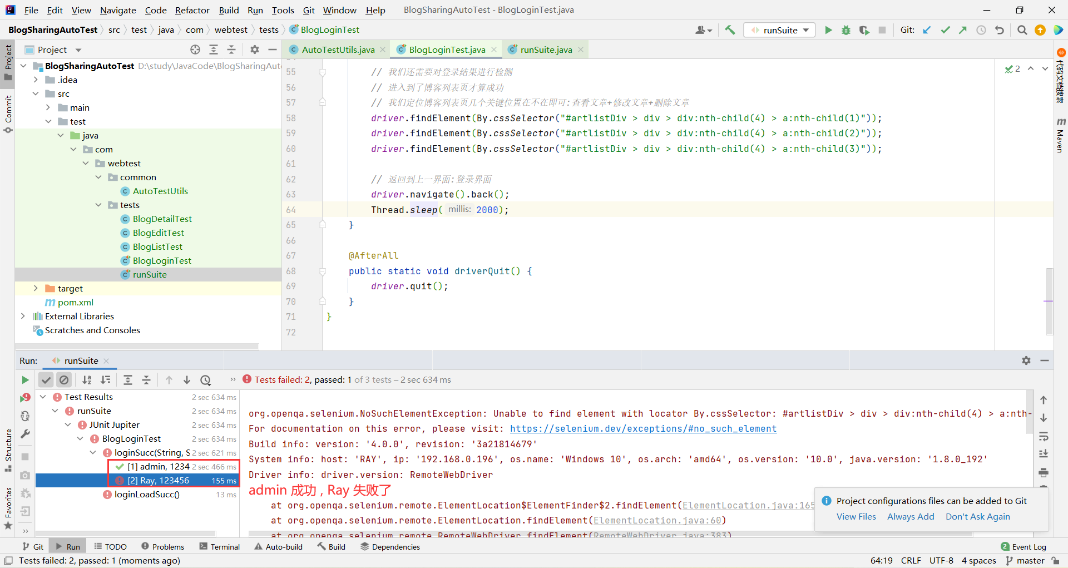
Task: Open Terminal tool window tab
Action: (220, 547)
